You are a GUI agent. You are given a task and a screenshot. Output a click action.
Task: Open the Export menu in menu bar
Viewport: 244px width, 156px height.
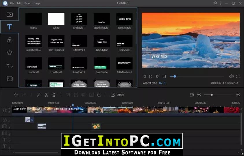(x=28, y=3)
